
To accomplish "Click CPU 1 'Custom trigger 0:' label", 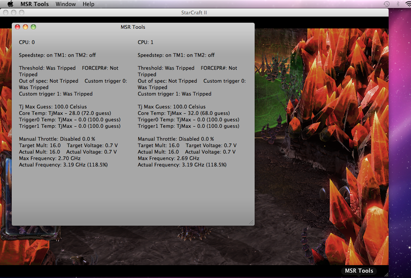I will pyautogui.click(x=225, y=81).
